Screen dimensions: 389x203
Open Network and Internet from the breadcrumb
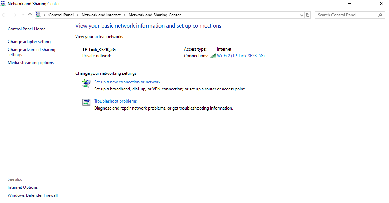[101, 15]
